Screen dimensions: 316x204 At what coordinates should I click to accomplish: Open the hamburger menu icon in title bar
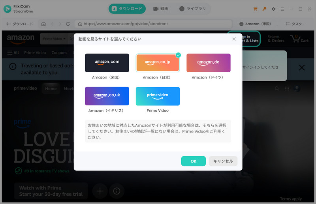click(x=282, y=9)
